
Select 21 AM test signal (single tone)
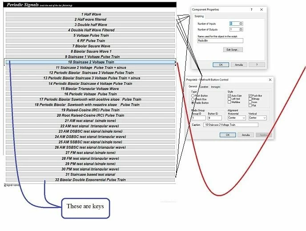(90, 121)
